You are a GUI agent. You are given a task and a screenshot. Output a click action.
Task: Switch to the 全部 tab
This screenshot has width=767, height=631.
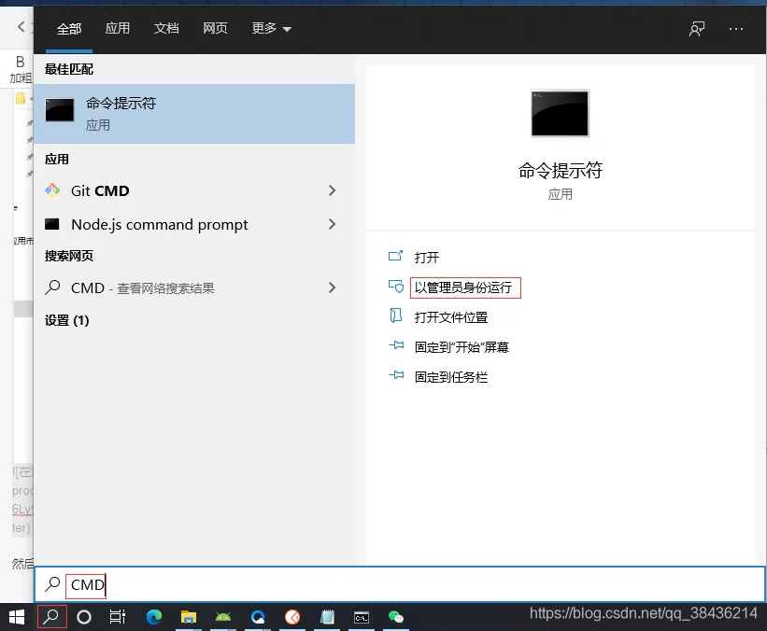[x=69, y=28]
